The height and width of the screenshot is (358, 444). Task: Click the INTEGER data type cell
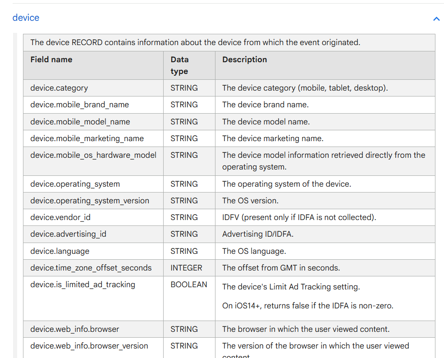tap(186, 268)
